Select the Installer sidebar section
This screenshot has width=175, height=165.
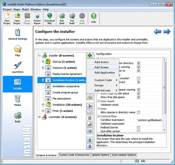click(17, 84)
